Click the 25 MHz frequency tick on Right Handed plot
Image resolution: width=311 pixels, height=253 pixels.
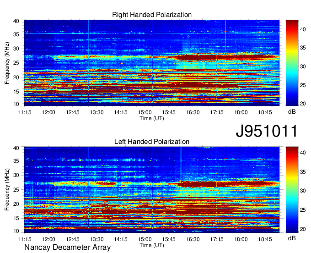(x=16, y=63)
